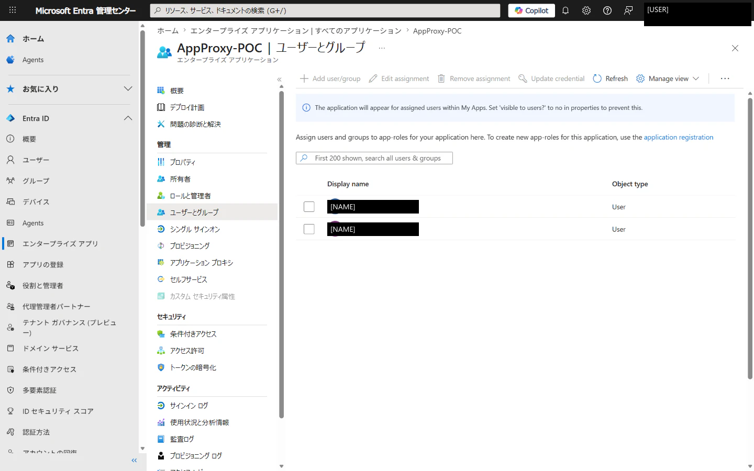
Task: Click the Copilot button
Action: [x=531, y=10]
